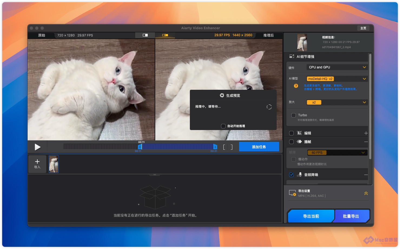
Task: Click the orange question mark help icon
Action: tap(296, 86)
